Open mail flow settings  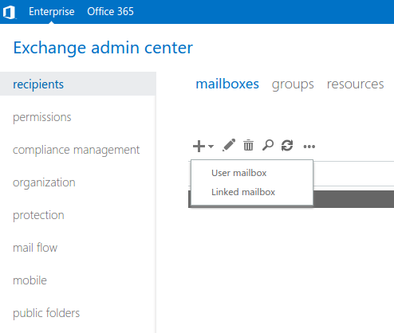35,248
